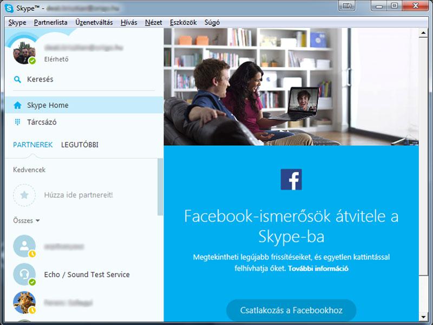Switch to the LEGUTÓBBI tab
The width and height of the screenshot is (433, 325).
80,145
